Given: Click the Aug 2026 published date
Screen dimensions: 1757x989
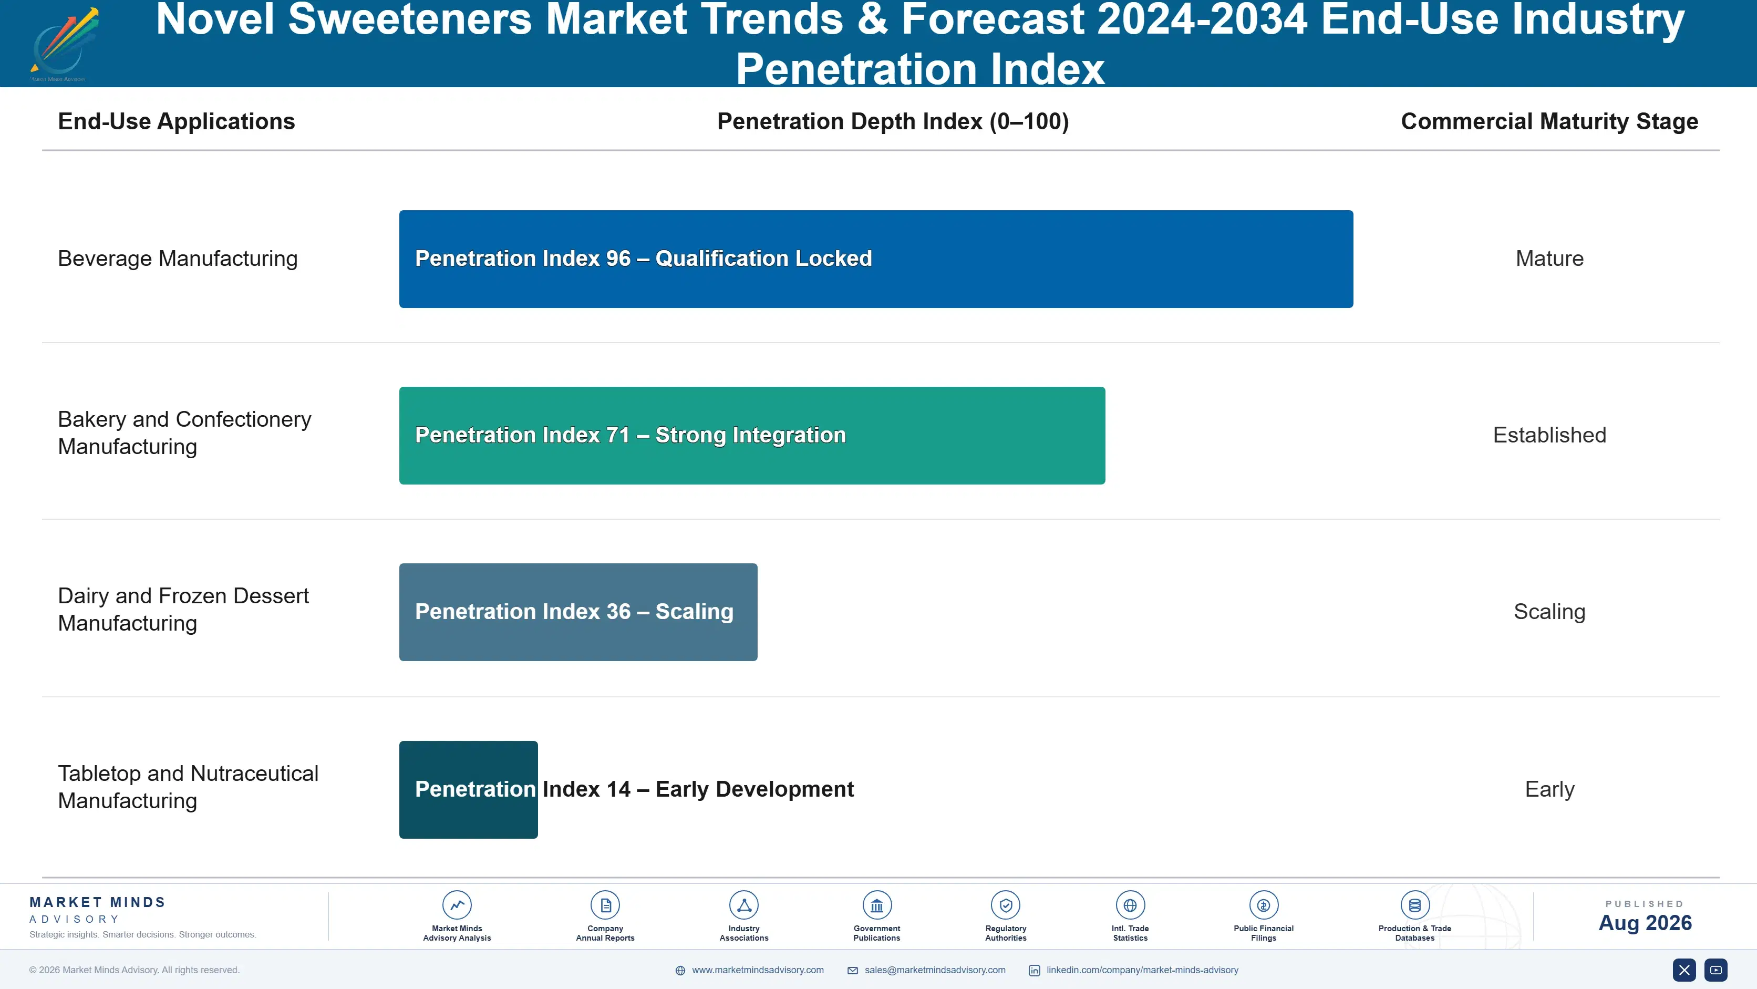Looking at the screenshot, I should point(1645,923).
